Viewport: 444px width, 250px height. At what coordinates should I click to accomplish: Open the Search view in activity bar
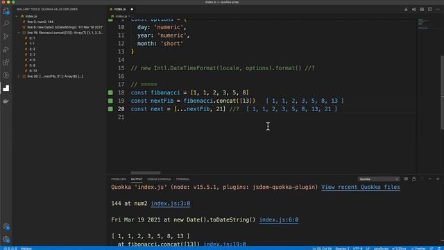click(x=6, y=24)
